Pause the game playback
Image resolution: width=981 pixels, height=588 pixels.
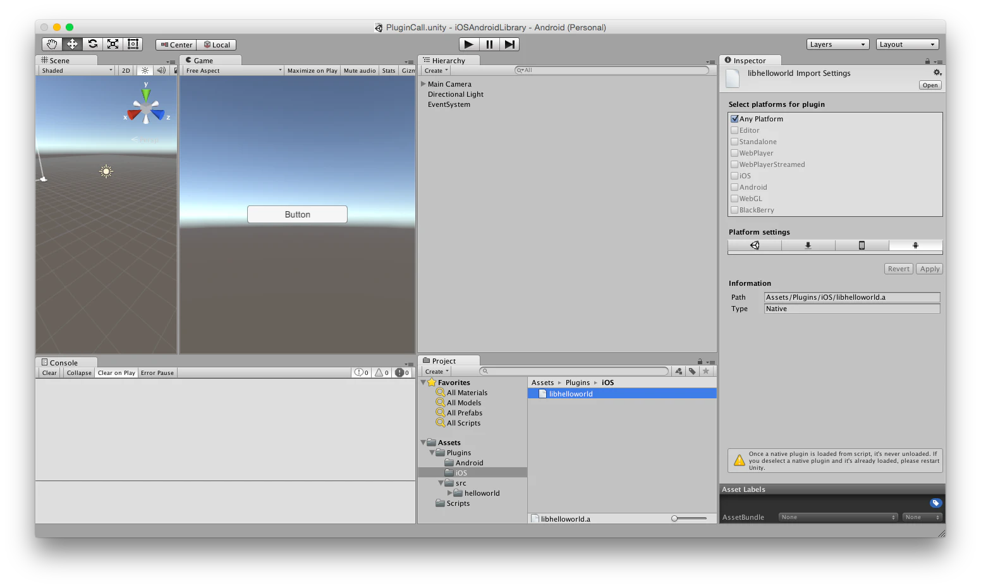pyautogui.click(x=489, y=44)
